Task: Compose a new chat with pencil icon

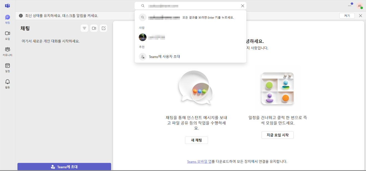Action: (104, 28)
